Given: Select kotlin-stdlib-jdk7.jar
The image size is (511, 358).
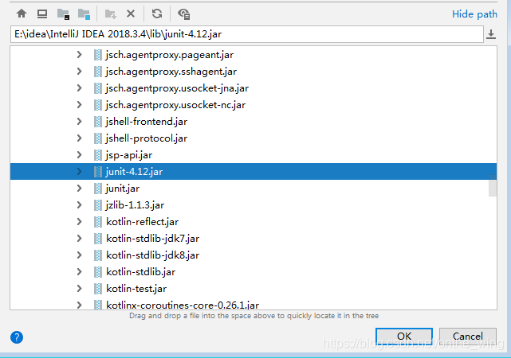Looking at the screenshot, I should tap(152, 239).
